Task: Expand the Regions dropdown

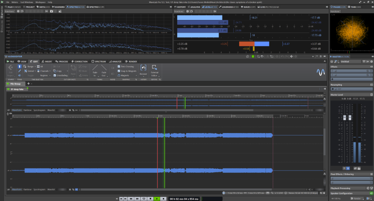Action: coord(45,76)
